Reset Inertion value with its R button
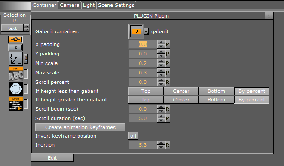The image size is (284, 166). pyautogui.click(x=168, y=145)
